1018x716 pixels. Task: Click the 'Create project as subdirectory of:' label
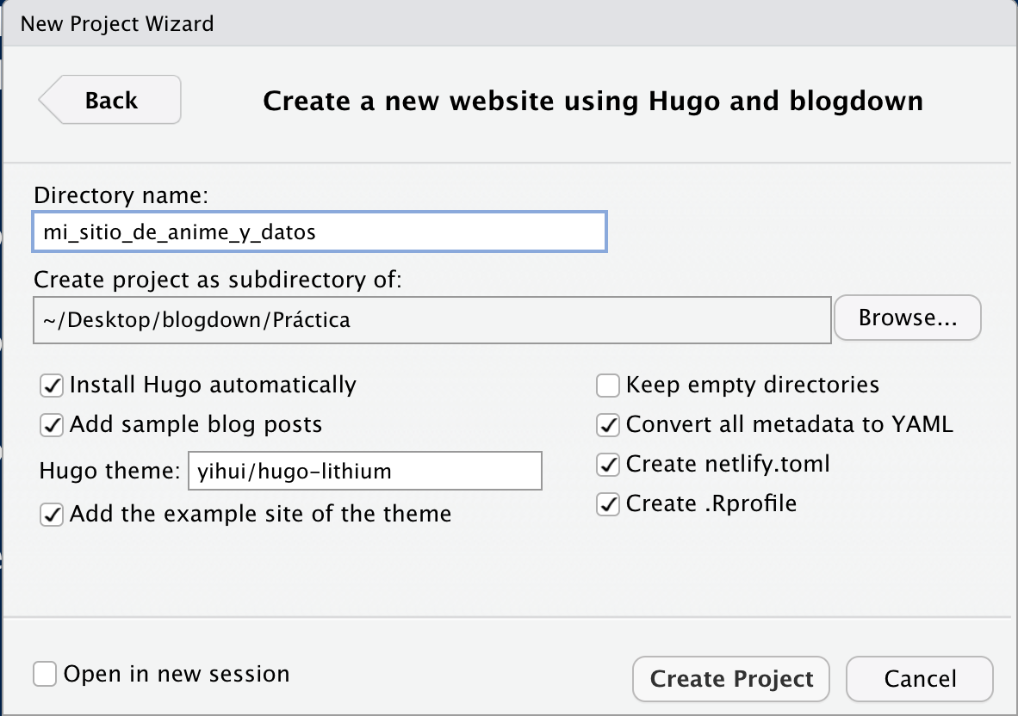point(218,280)
